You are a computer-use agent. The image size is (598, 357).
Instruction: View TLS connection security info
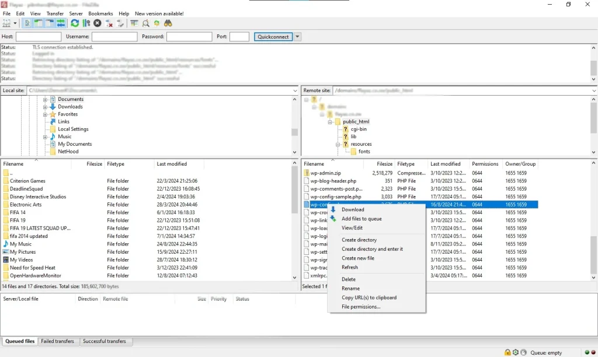pyautogui.click(x=507, y=352)
